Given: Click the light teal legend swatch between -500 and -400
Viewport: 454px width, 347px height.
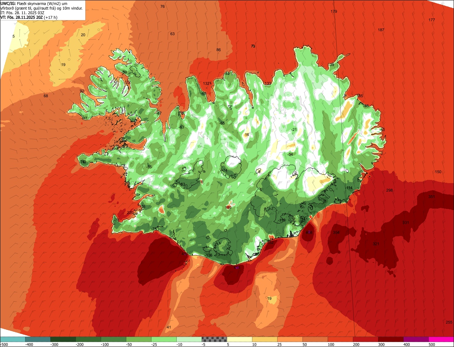Looking at the screenshot, I should coord(12,339).
